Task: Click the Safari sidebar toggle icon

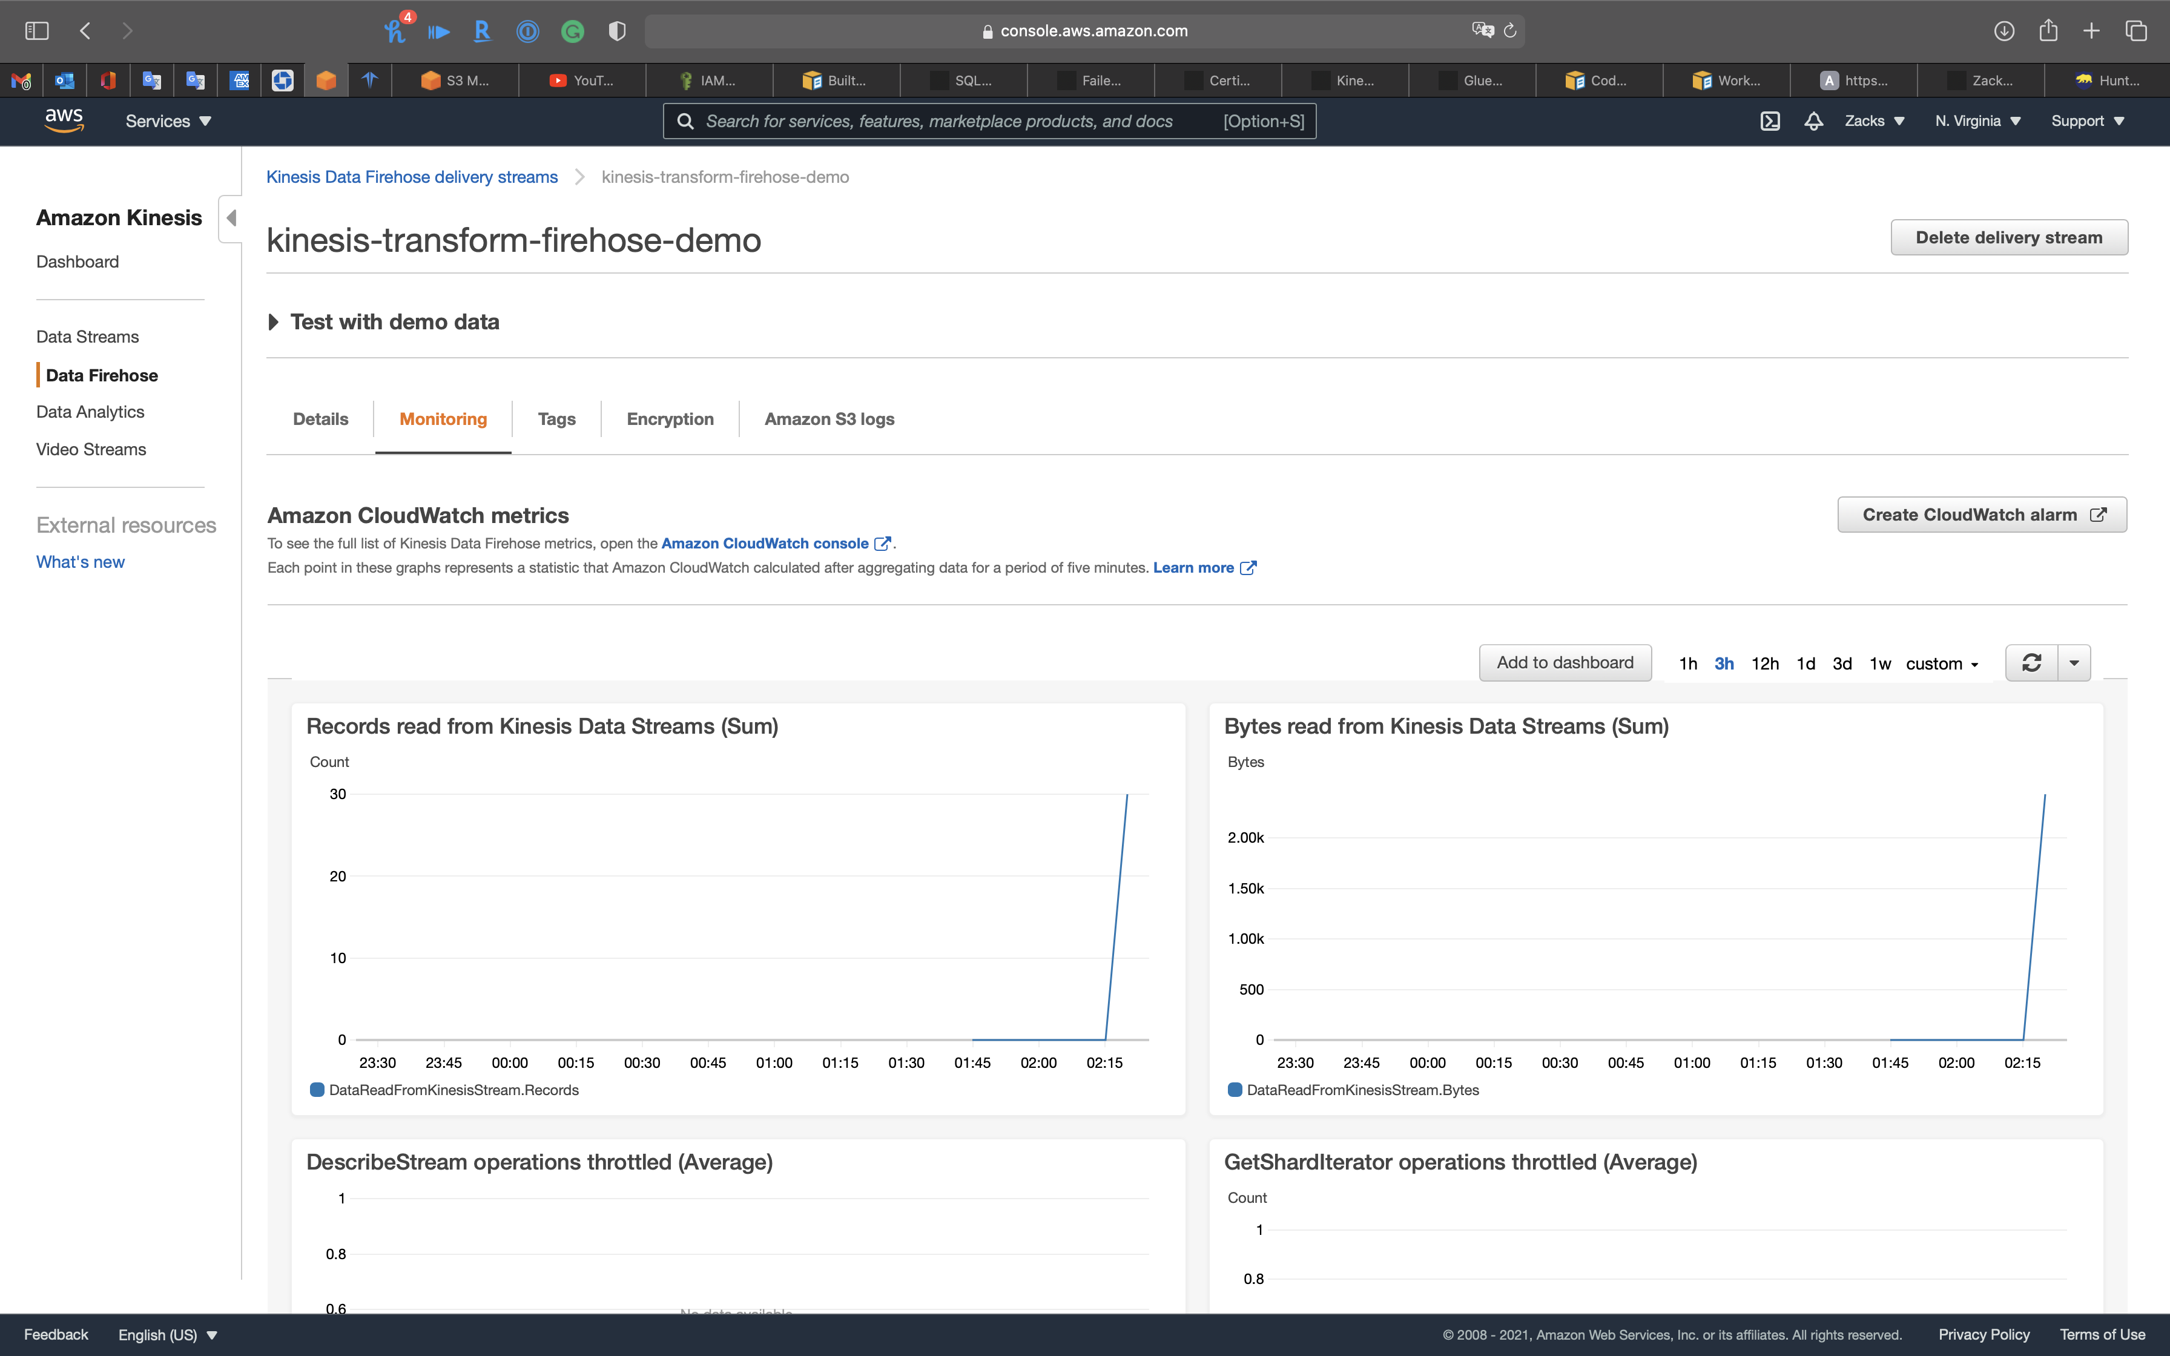Action: [37, 30]
